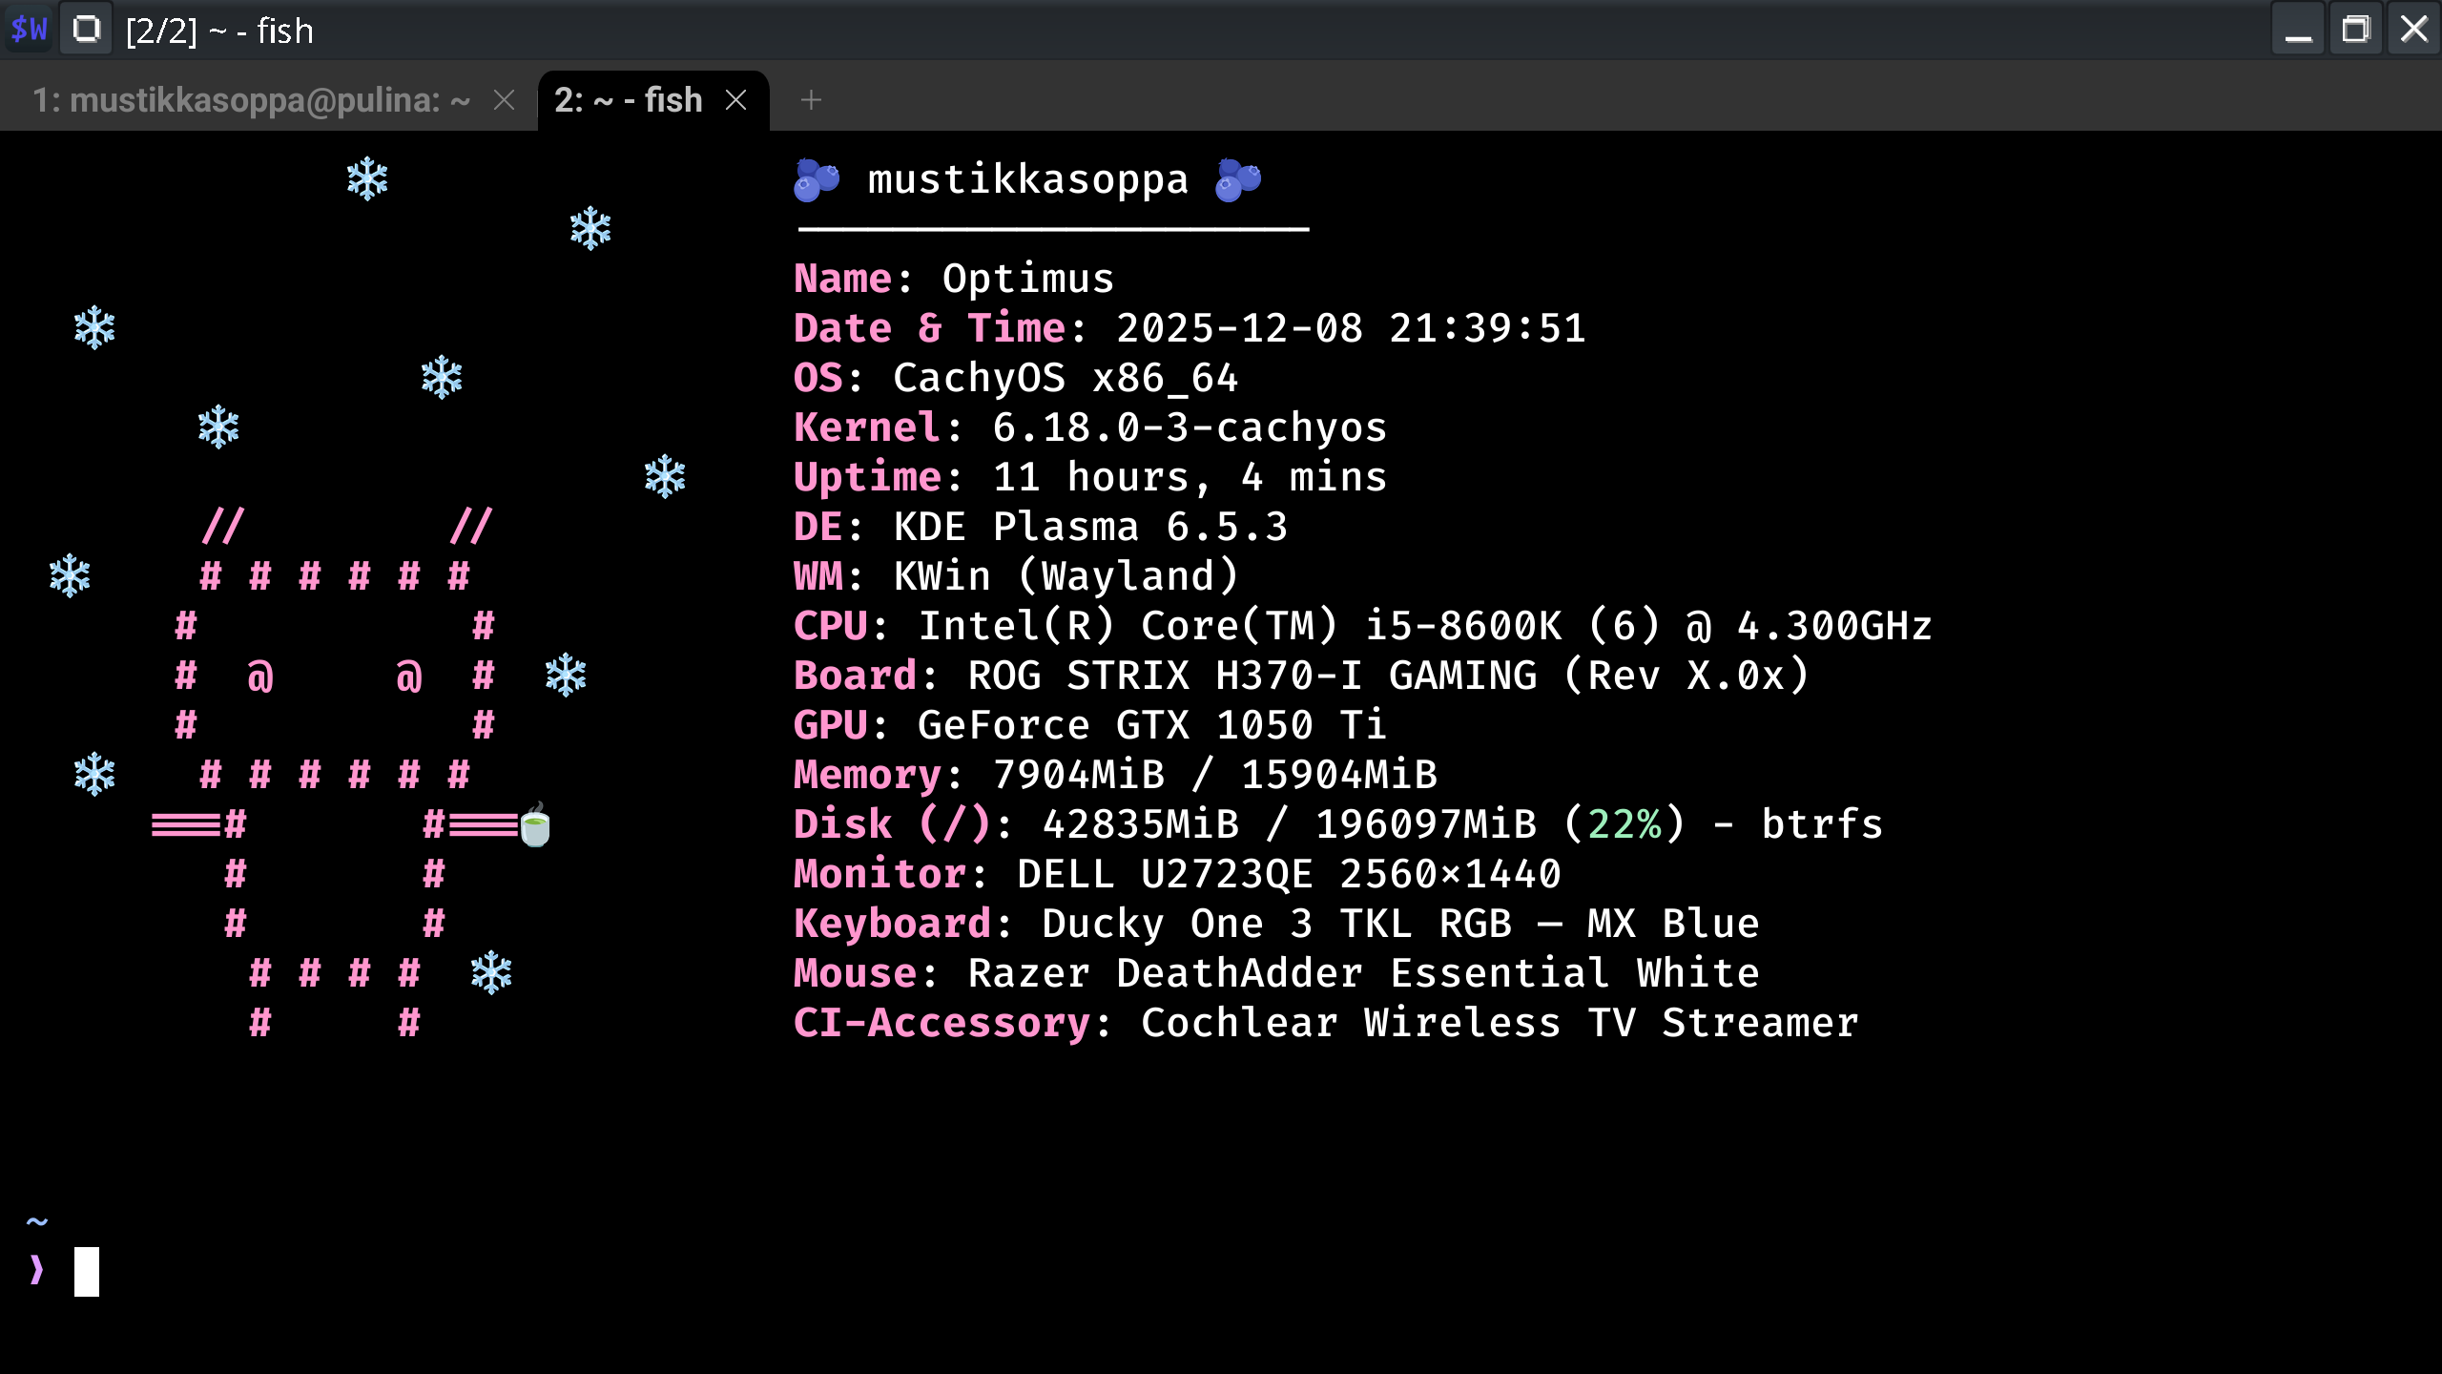This screenshot has height=1374, width=2442.
Task: Select the '2: ~ - fish' tab
Action: coord(629,100)
